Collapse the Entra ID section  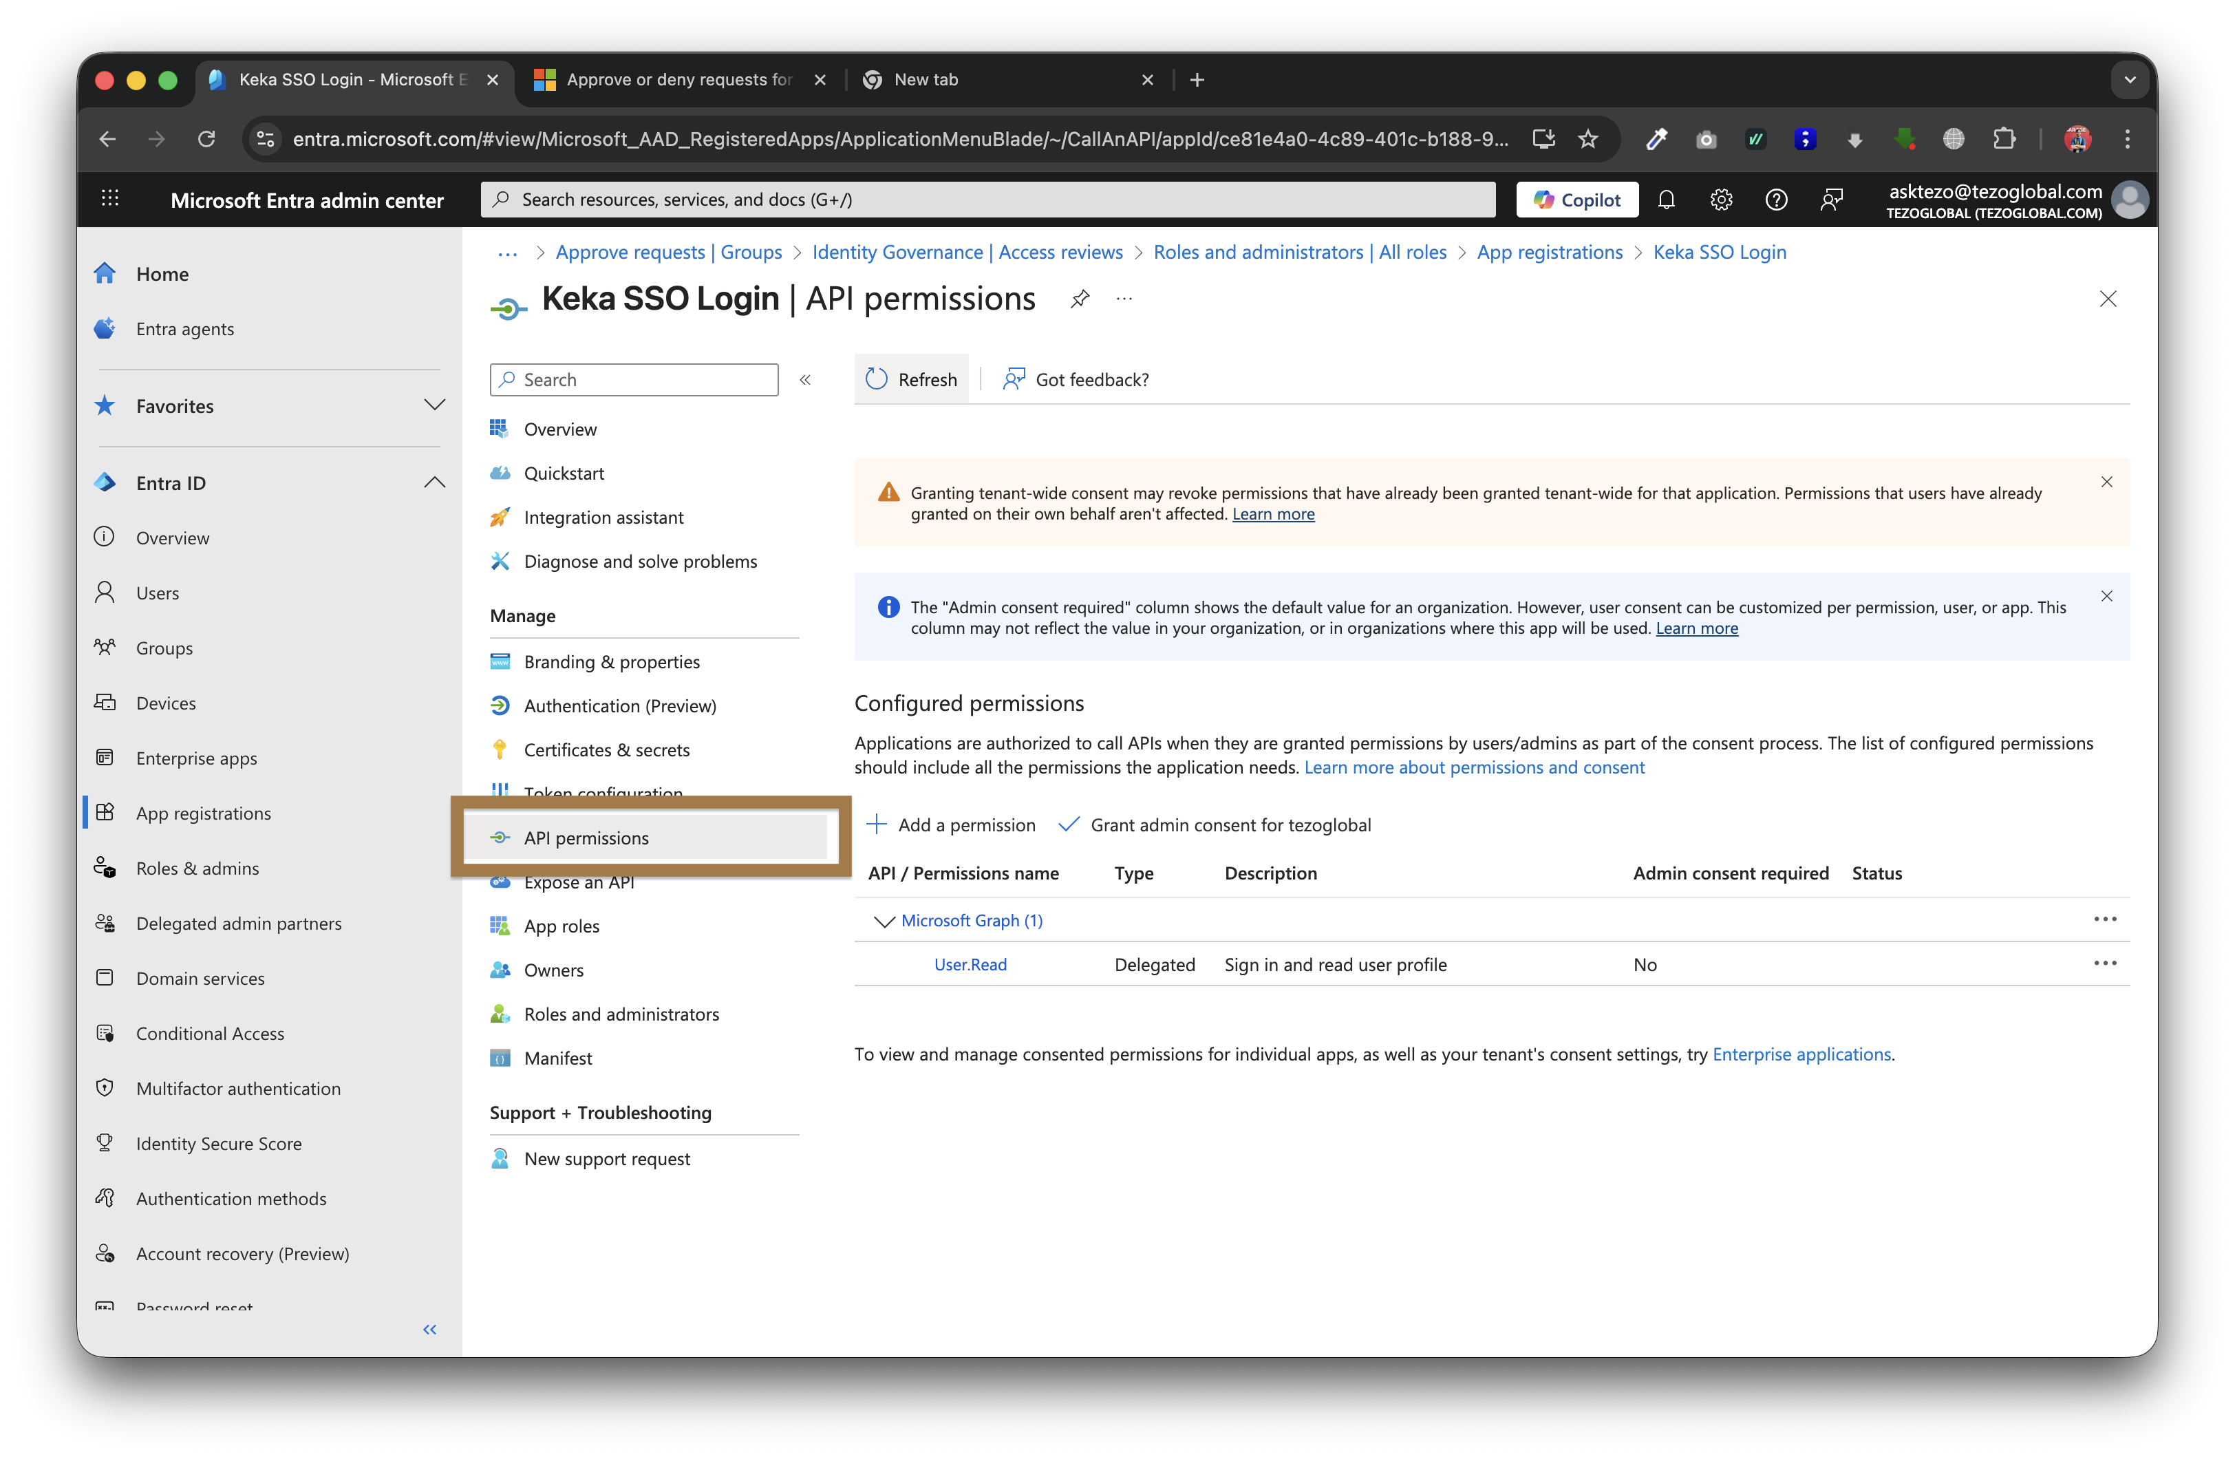(x=434, y=483)
